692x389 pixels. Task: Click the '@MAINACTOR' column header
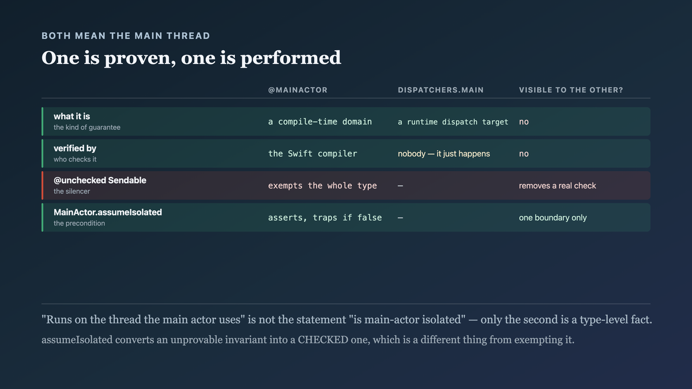coord(298,90)
